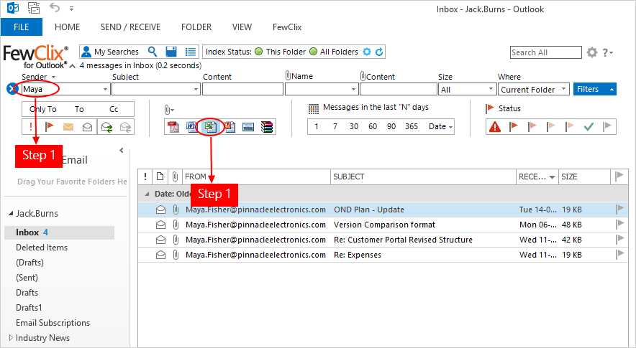Sort by attachment paperclip column header
This screenshot has height=348, width=636.
pos(175,177)
